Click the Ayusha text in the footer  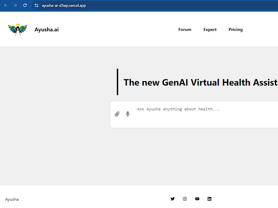tap(12, 200)
